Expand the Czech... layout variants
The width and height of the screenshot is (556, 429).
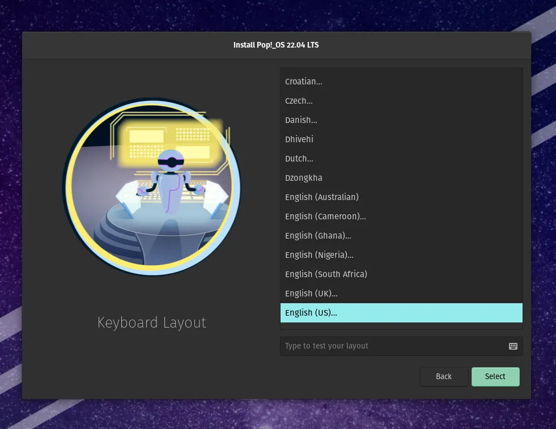[x=299, y=101]
